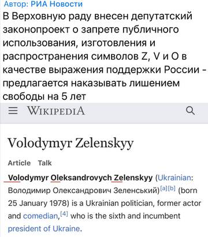Open footnote [a] after the name

(x=164, y=189)
